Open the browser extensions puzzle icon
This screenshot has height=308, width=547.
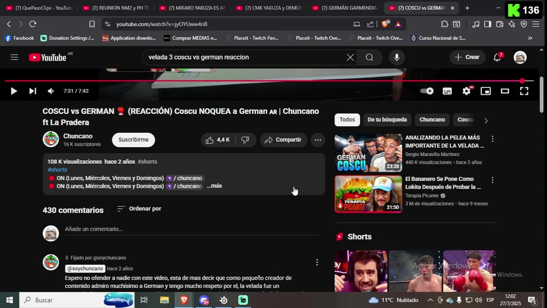(x=445, y=24)
